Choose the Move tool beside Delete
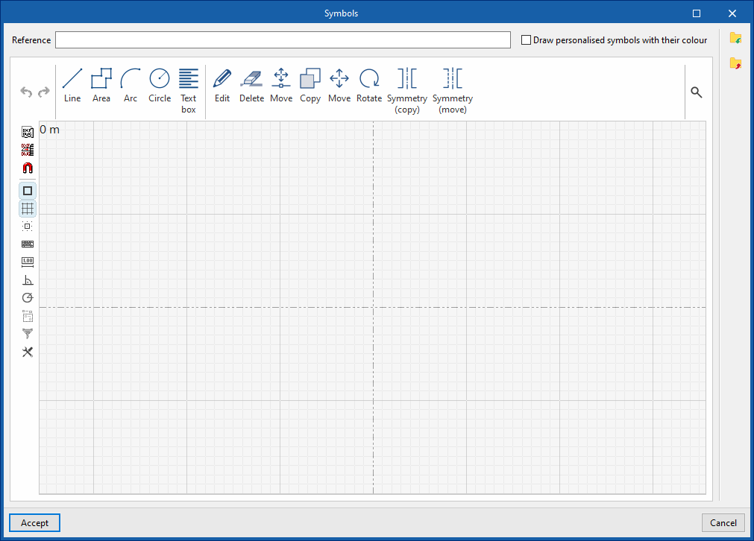Screen dimensions: 754x541 tap(281, 86)
